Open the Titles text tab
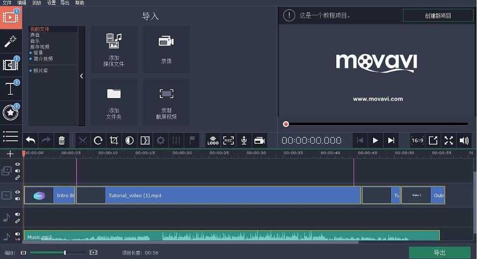This screenshot has width=477, height=259. (x=11, y=89)
